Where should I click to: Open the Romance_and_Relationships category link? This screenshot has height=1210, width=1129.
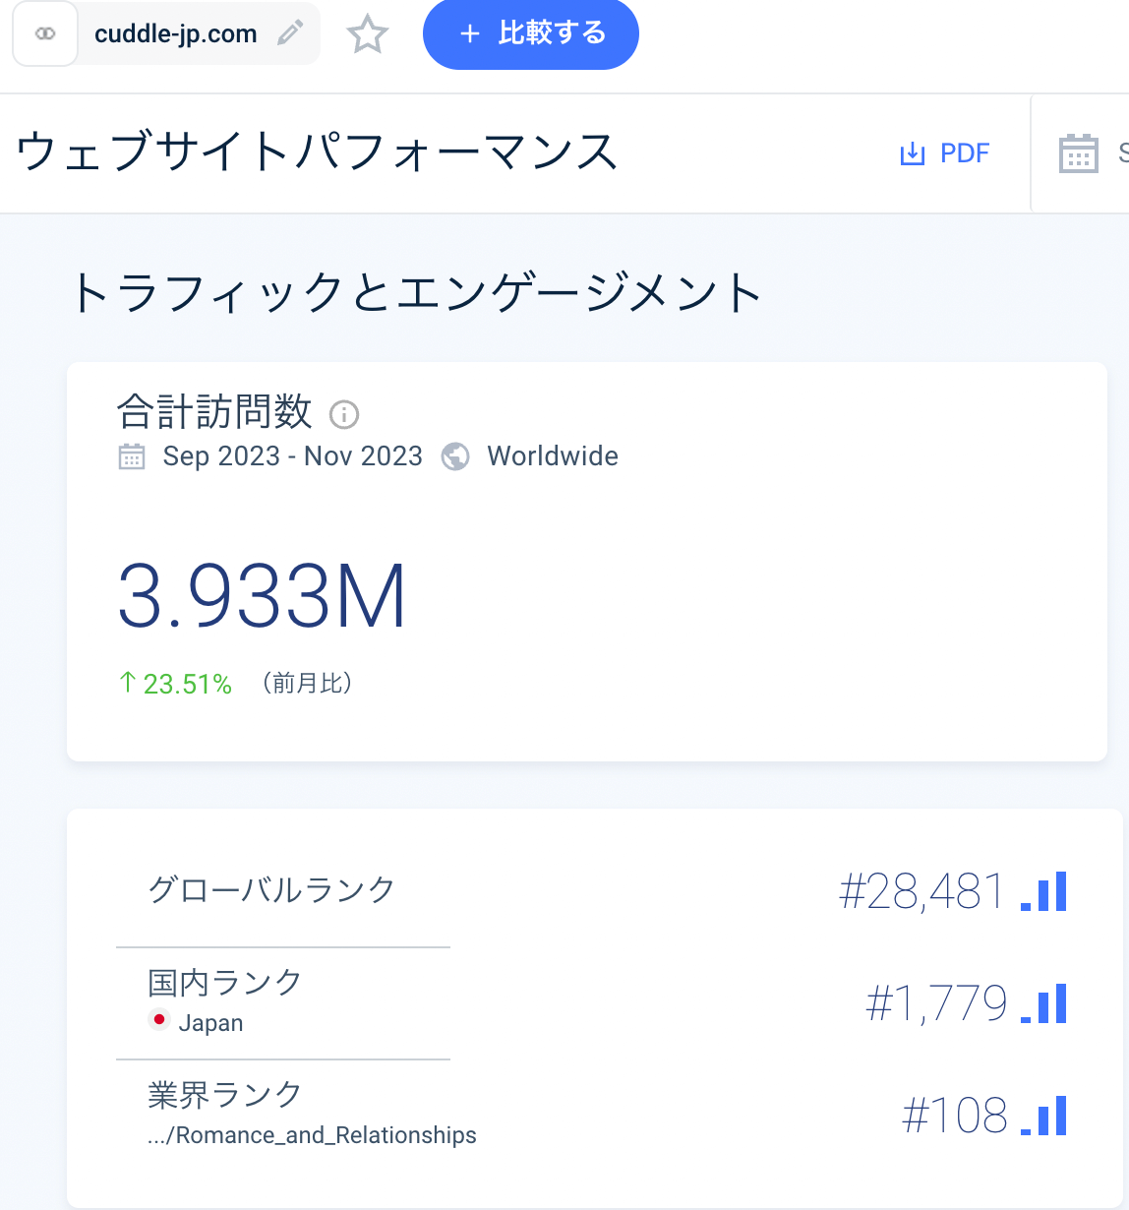tap(312, 1135)
